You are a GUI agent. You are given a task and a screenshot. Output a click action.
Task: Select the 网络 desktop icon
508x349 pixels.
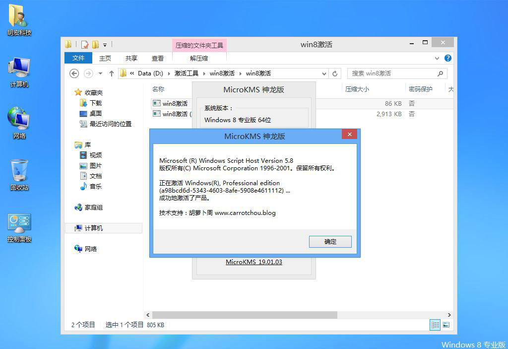point(19,123)
